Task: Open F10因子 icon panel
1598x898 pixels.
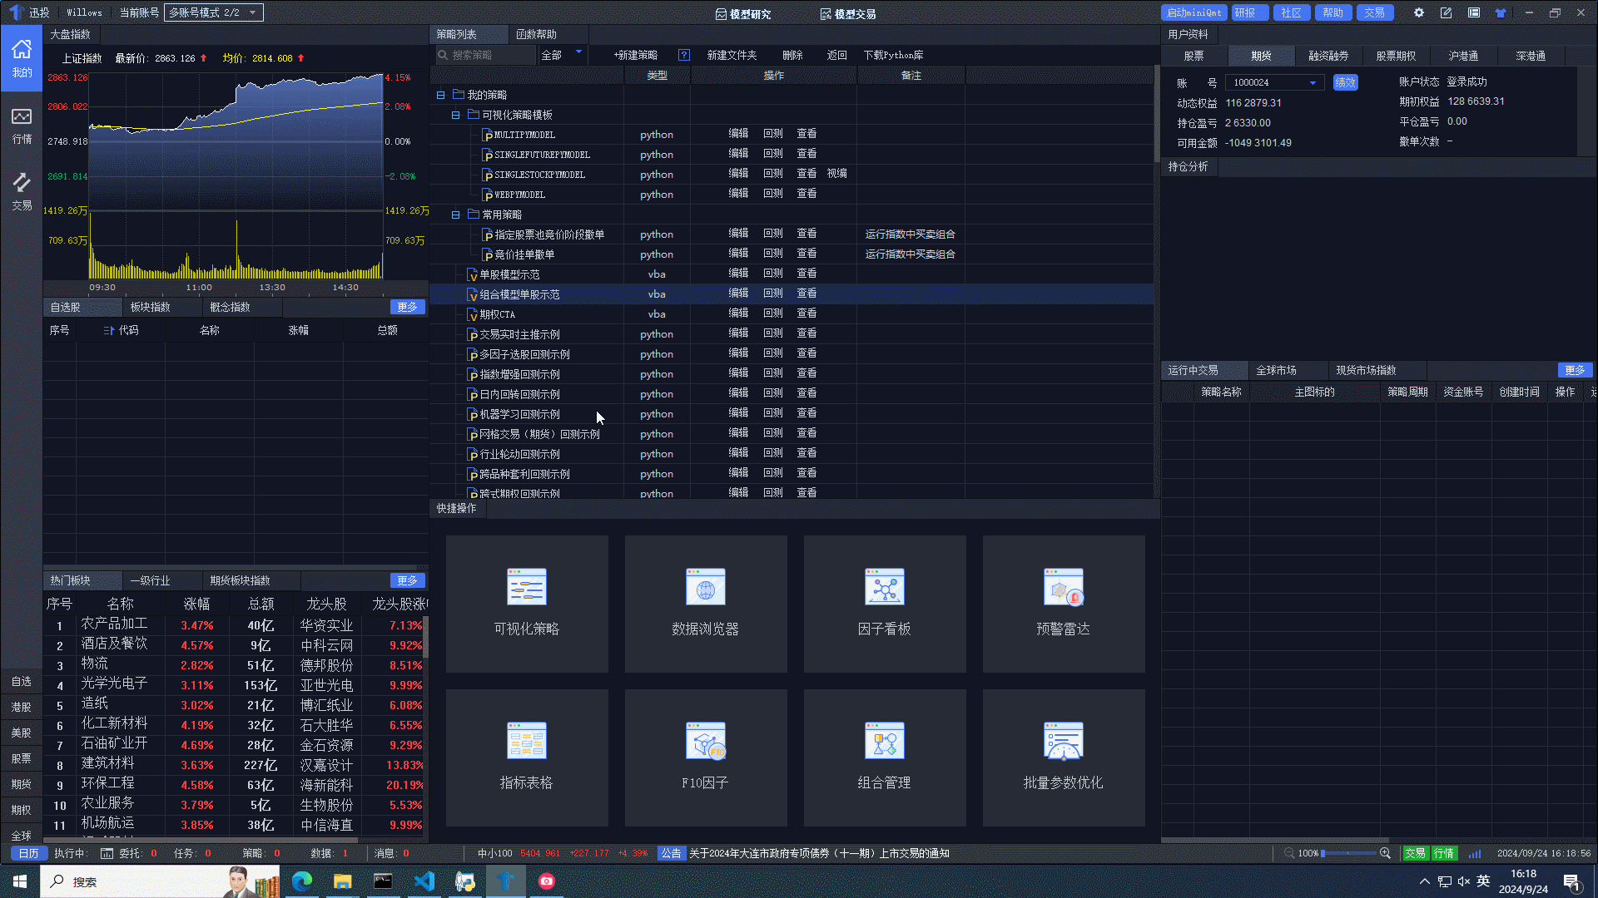Action: point(706,757)
